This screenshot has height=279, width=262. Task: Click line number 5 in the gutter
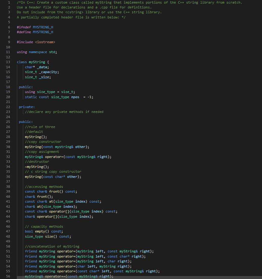click(x=9, y=22)
